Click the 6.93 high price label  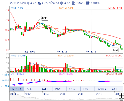[45, 18]
